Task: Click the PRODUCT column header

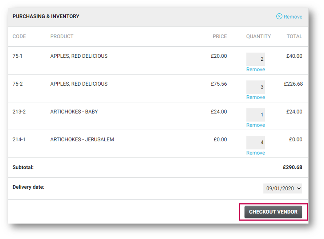Action: point(62,36)
